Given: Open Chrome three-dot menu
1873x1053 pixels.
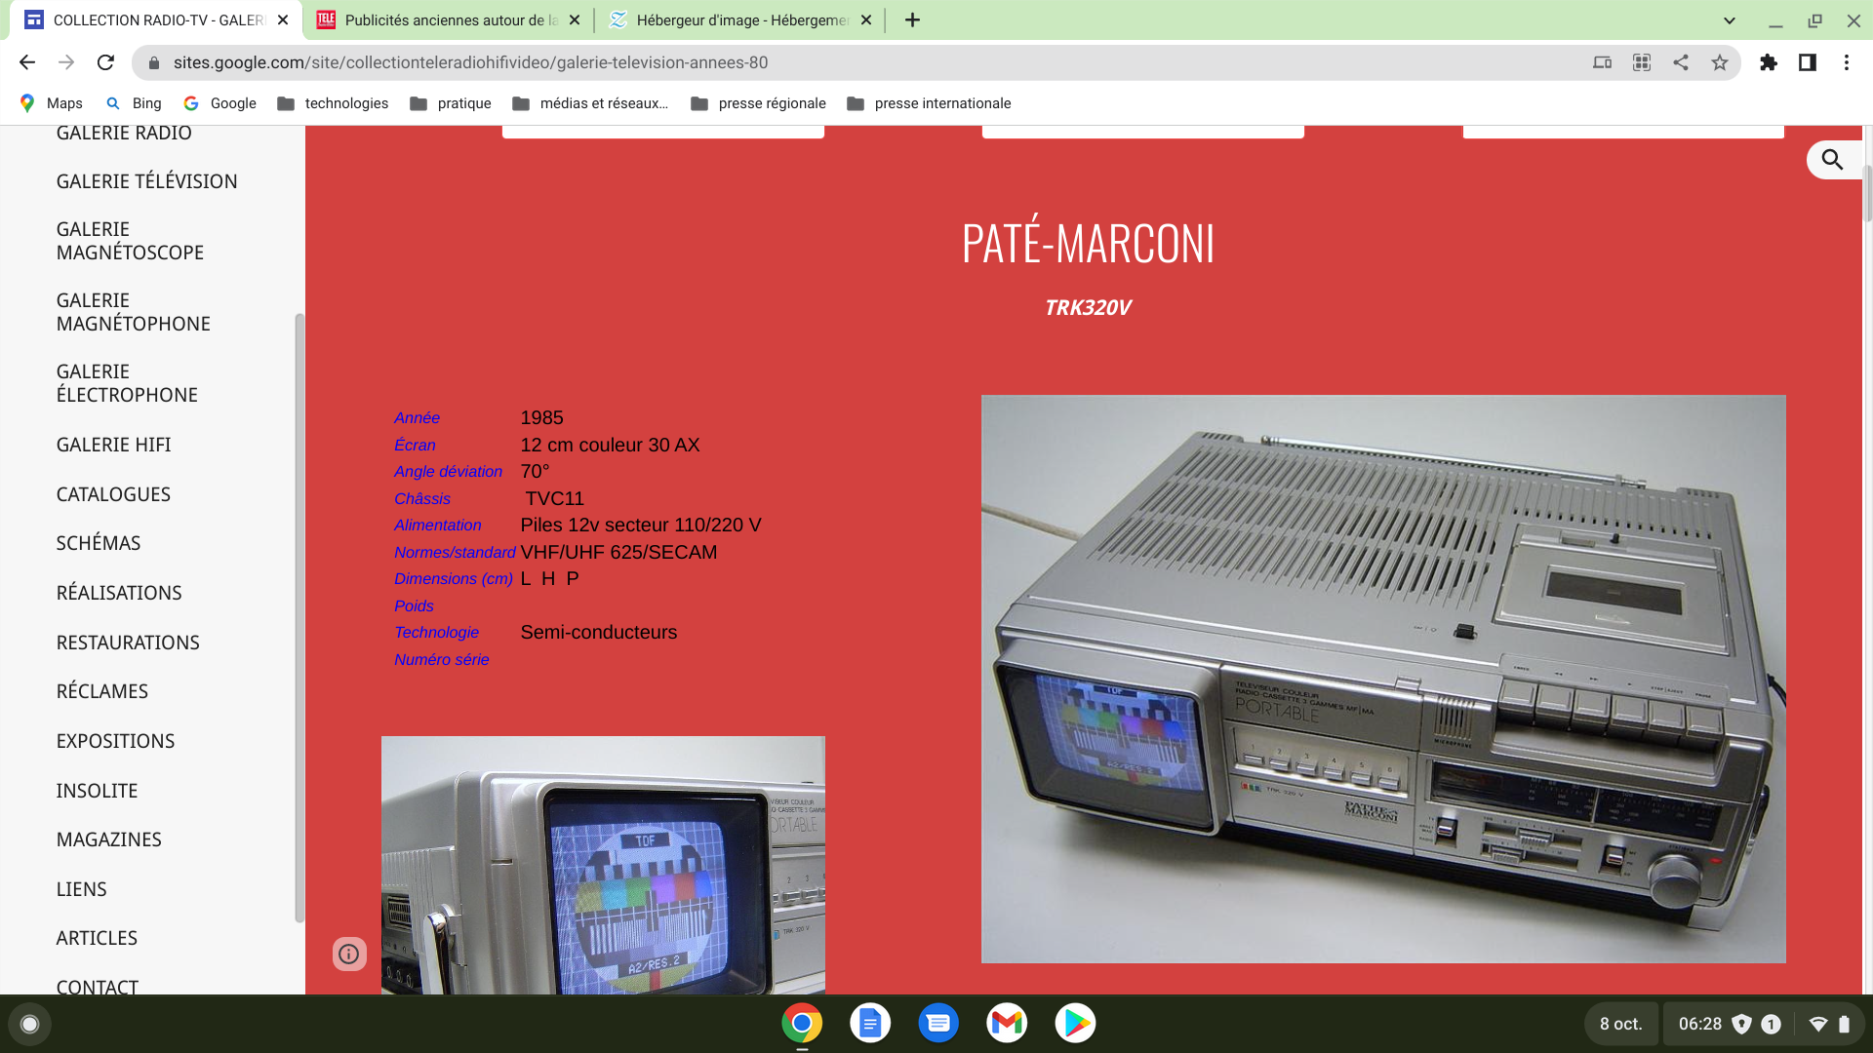Looking at the screenshot, I should click(x=1846, y=62).
